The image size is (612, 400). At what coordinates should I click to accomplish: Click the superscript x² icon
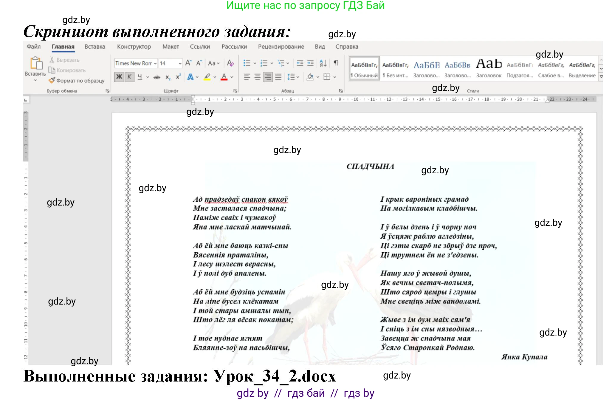pos(178,77)
